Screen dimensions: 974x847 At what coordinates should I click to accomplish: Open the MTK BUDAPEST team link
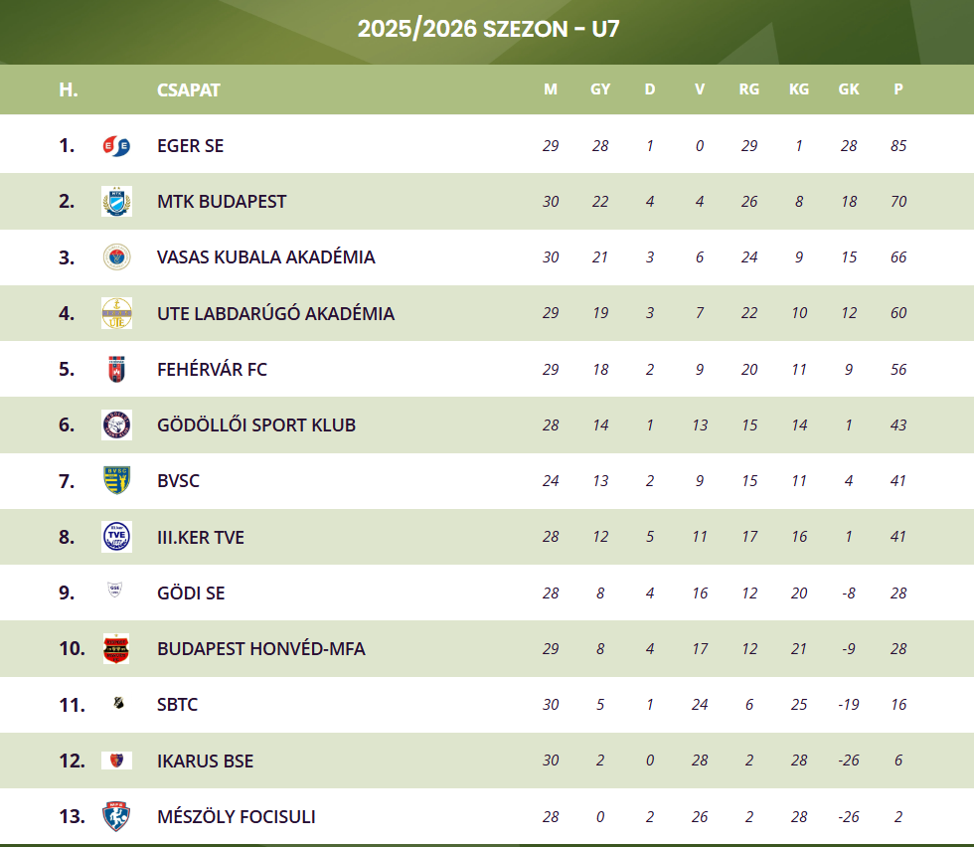pyautogui.click(x=222, y=202)
